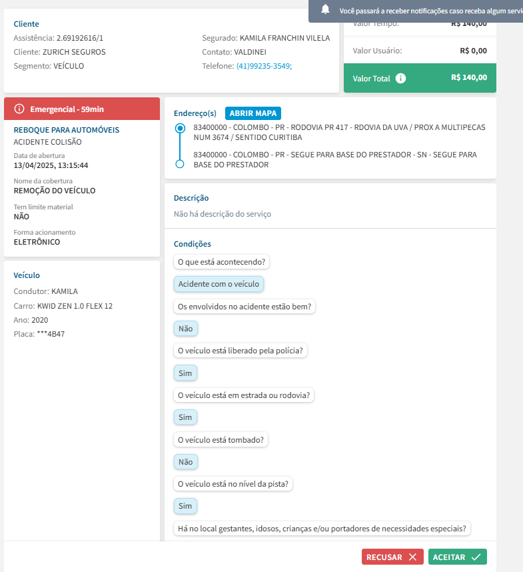Screen dimensions: 523x572
Task: Refuse the service with RECUSAR
Action: [x=392, y=557]
